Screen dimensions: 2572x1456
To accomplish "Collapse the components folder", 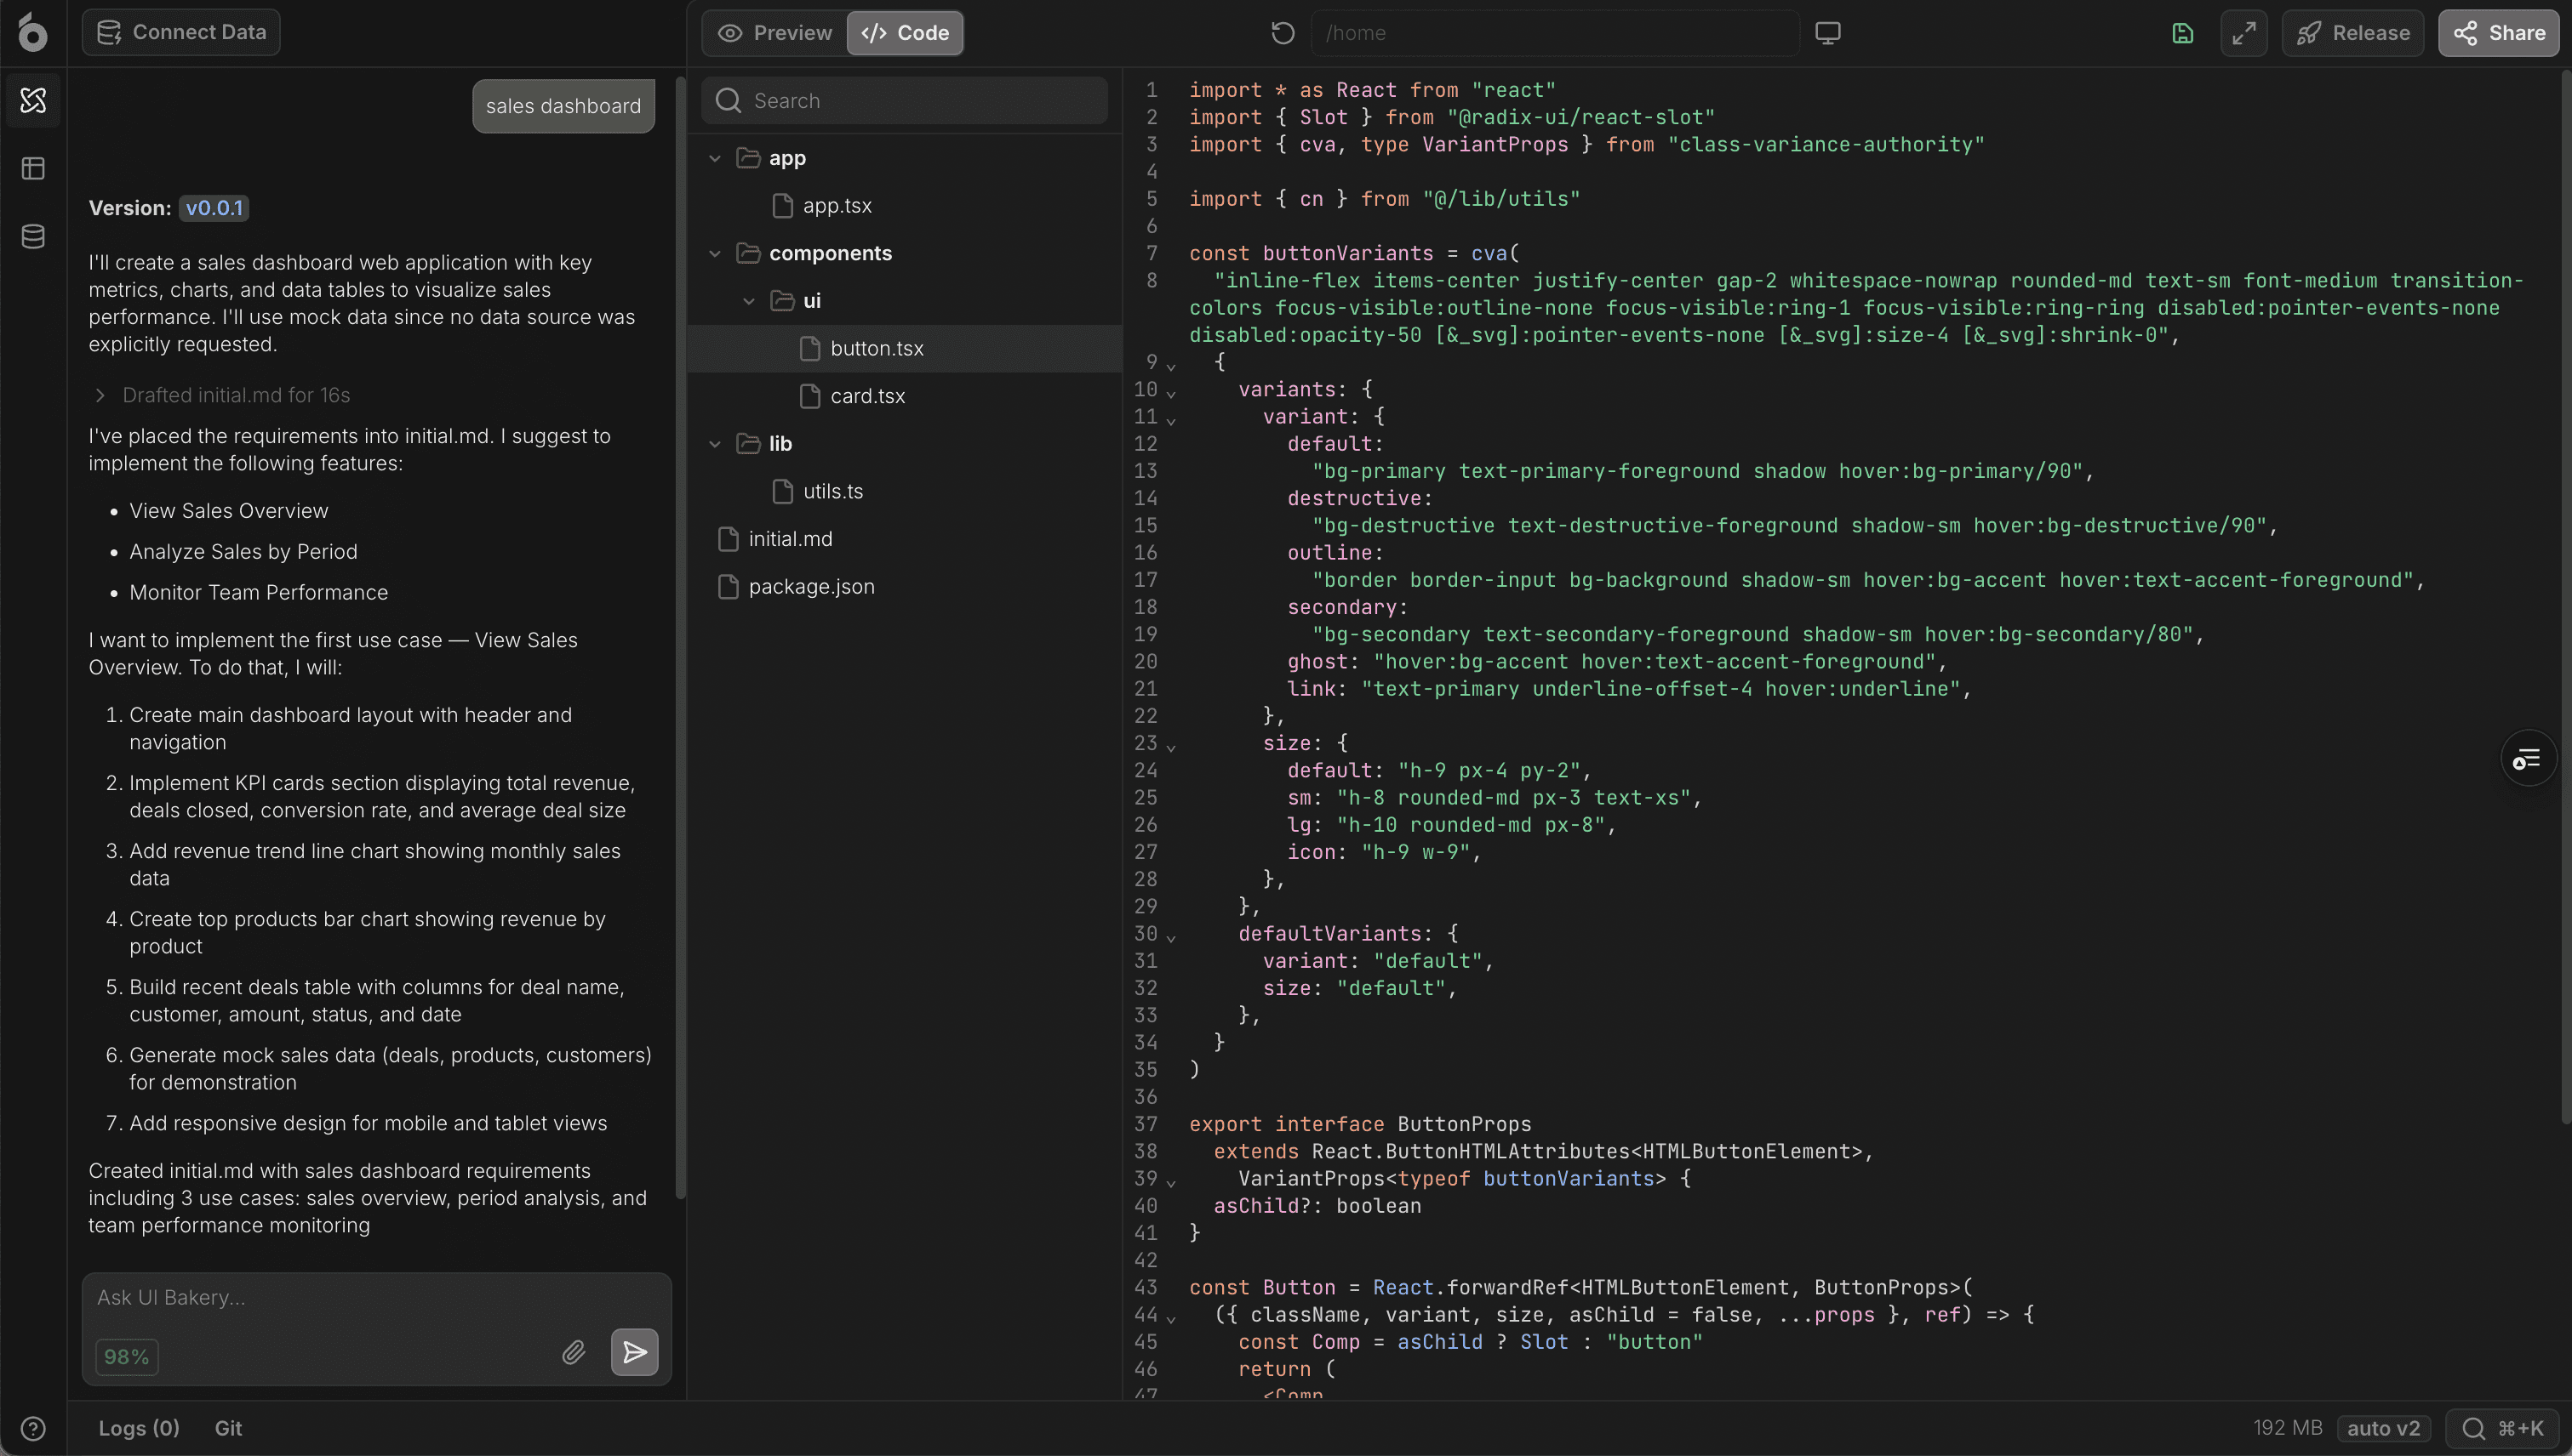I will (715, 253).
